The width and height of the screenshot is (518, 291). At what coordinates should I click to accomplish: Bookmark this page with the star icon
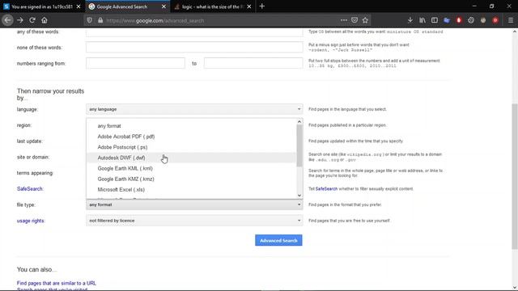click(365, 20)
